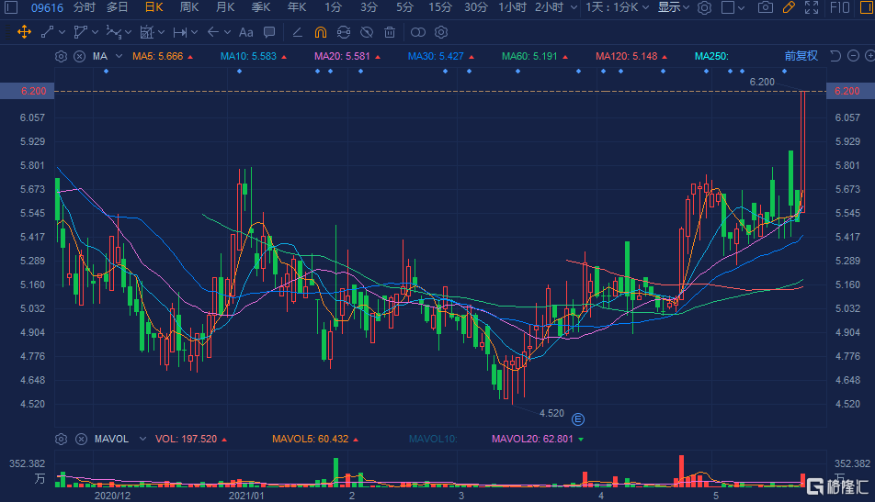Select the comment bubble annotation tool

pos(269,32)
